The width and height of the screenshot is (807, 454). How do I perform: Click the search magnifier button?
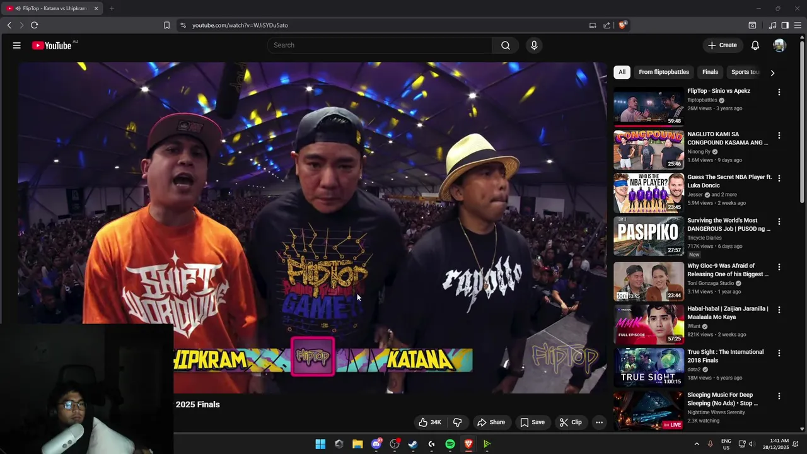(506, 45)
